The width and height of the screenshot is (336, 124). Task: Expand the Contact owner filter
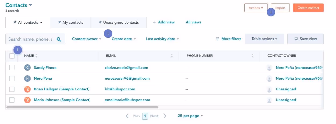coord(87,39)
